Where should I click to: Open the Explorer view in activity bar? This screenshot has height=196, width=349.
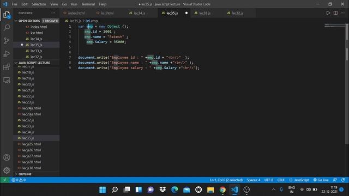pos(7,15)
